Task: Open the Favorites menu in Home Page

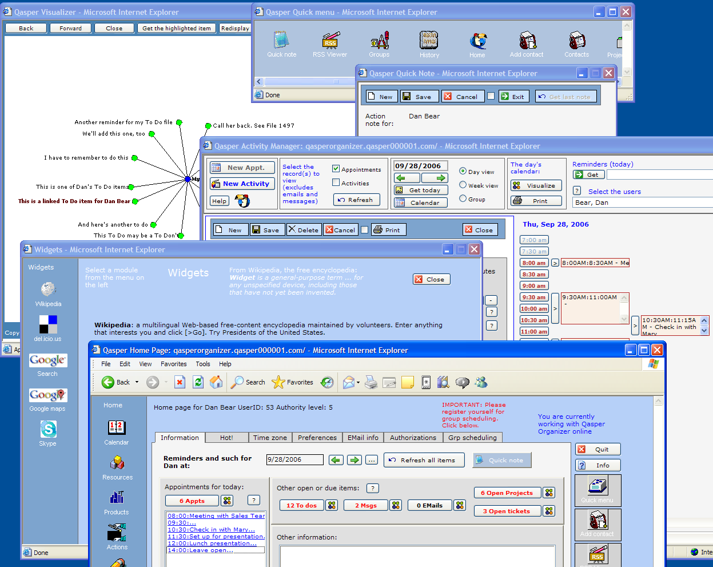Action: click(174, 364)
